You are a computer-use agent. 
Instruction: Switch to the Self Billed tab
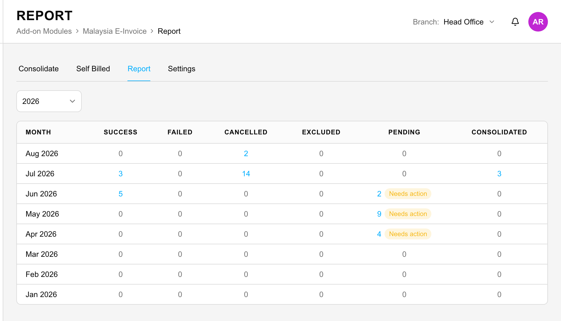93,69
